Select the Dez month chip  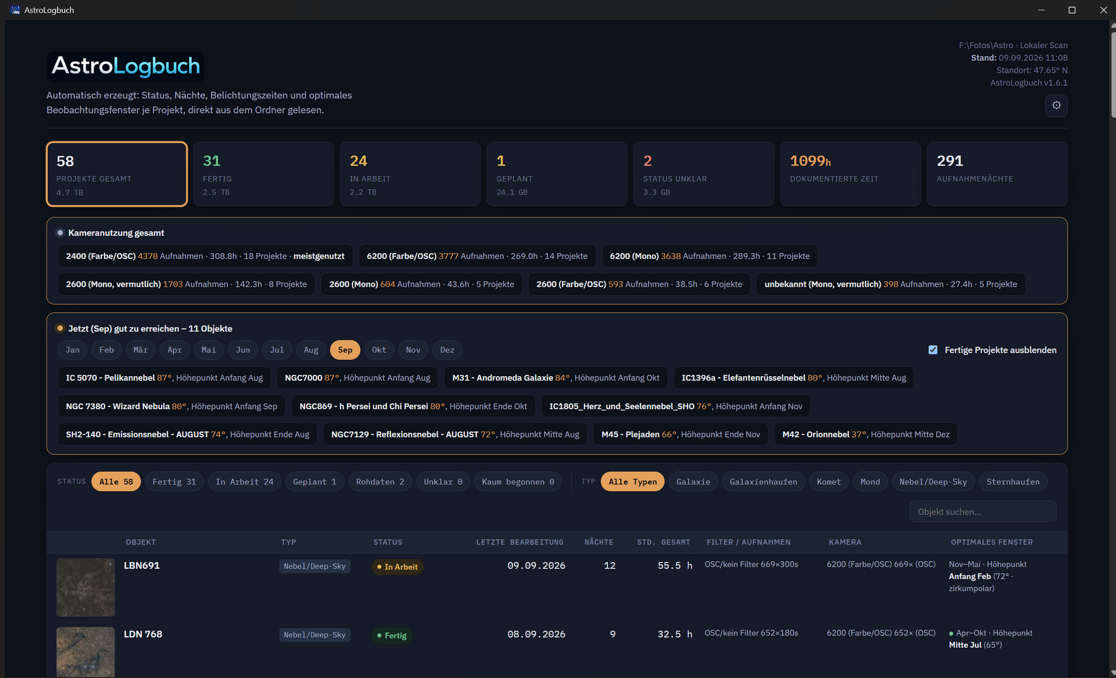pyautogui.click(x=447, y=350)
